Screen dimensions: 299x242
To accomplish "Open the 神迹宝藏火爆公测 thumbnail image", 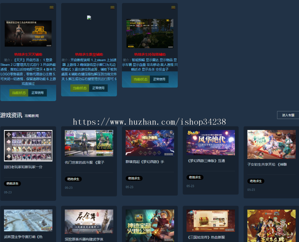I will 150,226.
